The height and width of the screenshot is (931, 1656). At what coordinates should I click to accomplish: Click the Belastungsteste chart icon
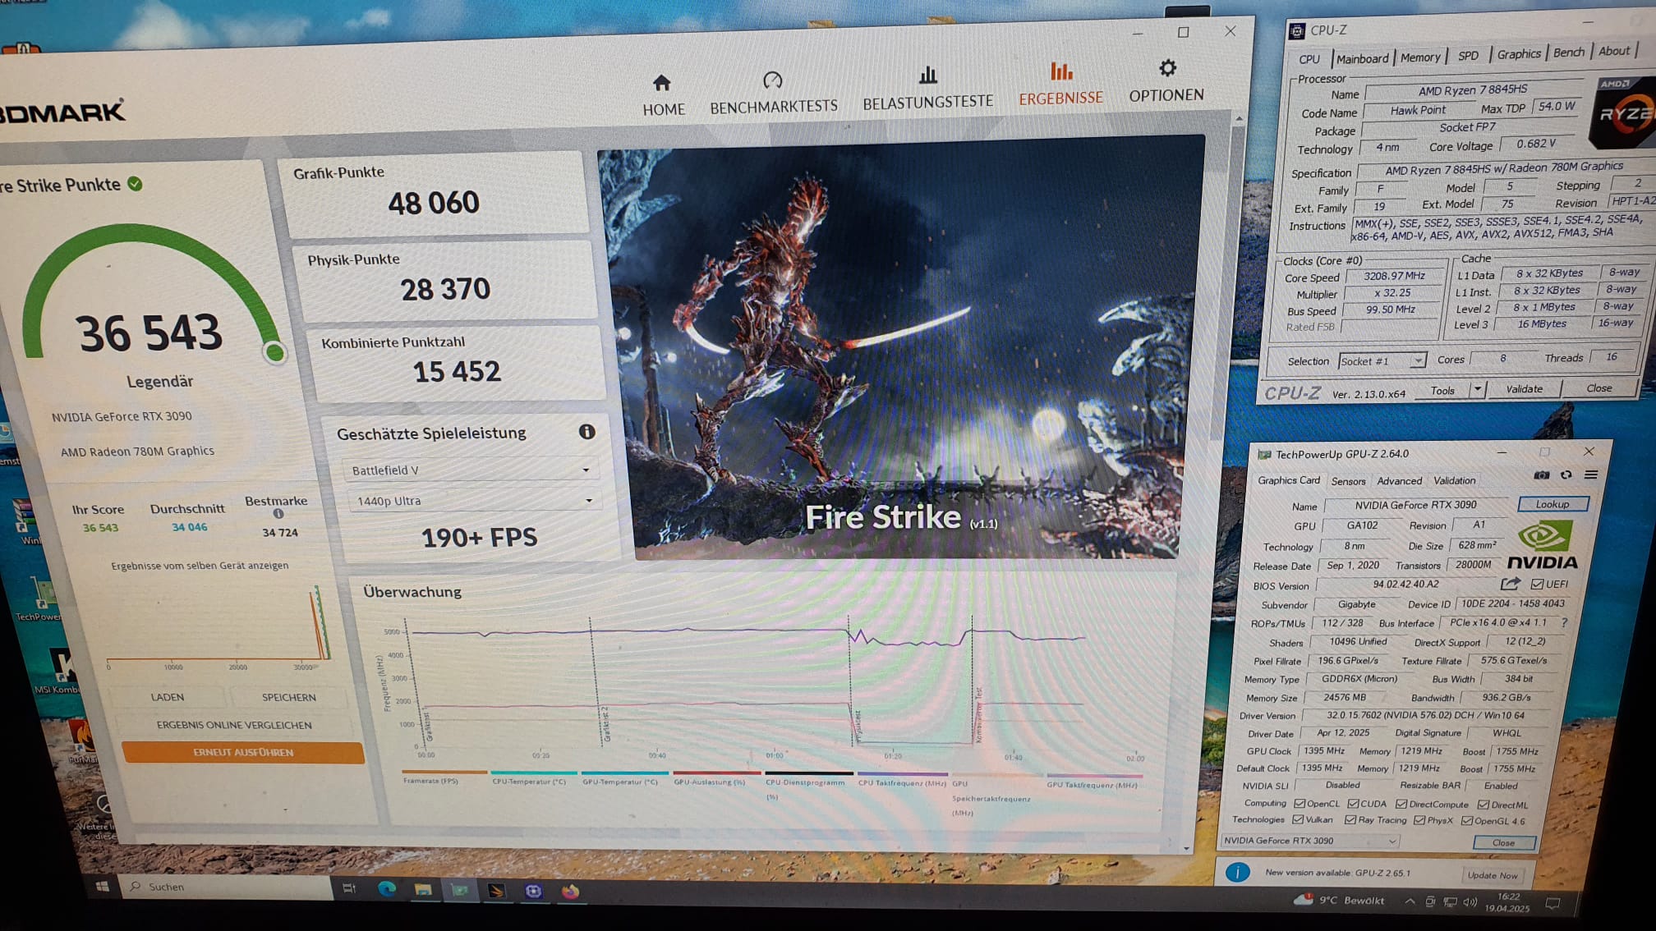pyautogui.click(x=927, y=76)
